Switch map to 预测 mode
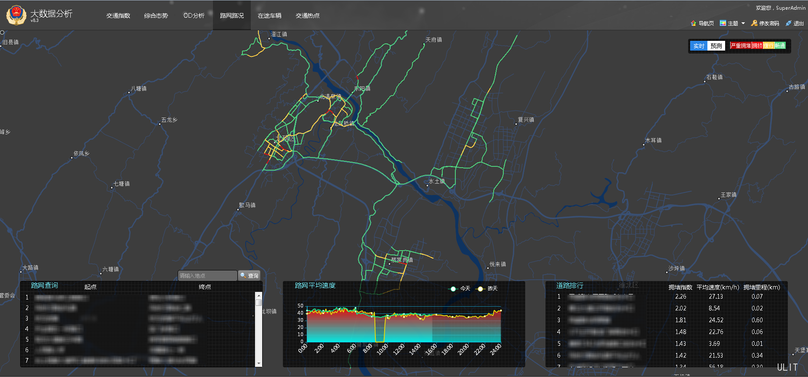Screen dimensions: 808x377 (x=716, y=46)
